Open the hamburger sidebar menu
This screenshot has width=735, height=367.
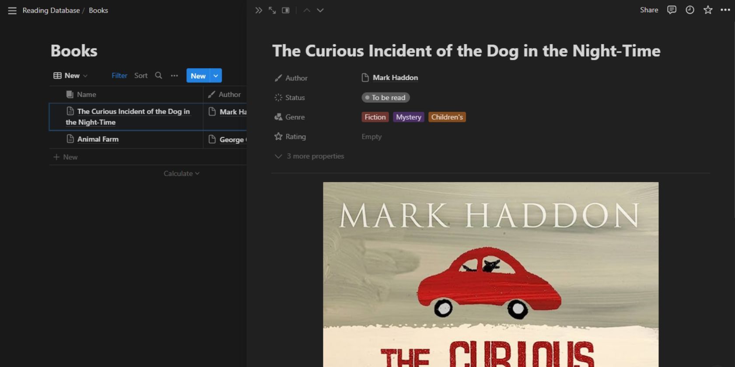click(x=12, y=10)
